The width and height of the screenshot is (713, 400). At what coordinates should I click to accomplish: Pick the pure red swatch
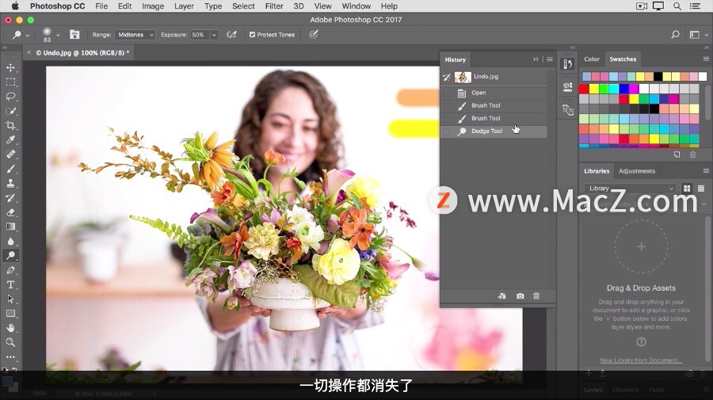tap(584, 88)
